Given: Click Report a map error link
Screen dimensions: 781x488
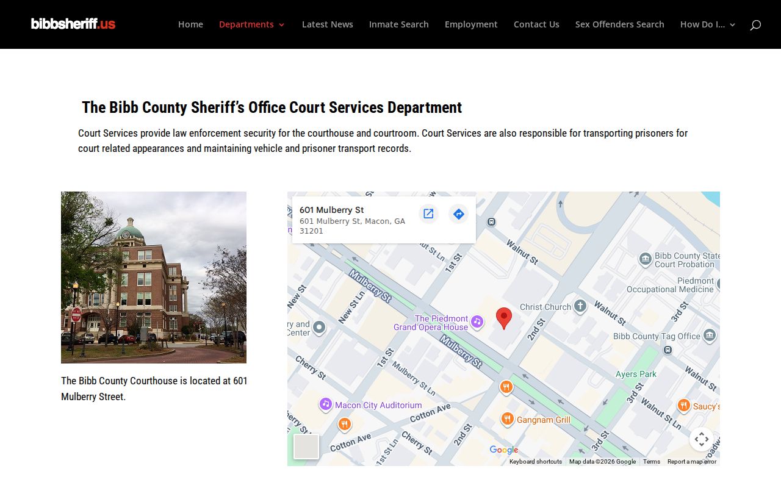Looking at the screenshot, I should tap(692, 462).
